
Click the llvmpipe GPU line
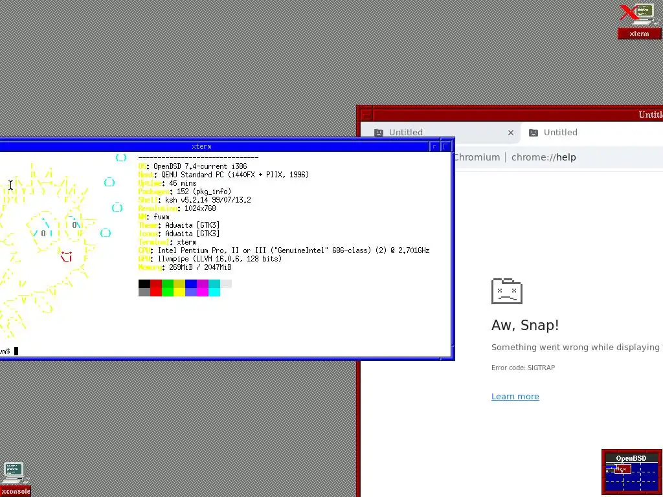pos(210,259)
